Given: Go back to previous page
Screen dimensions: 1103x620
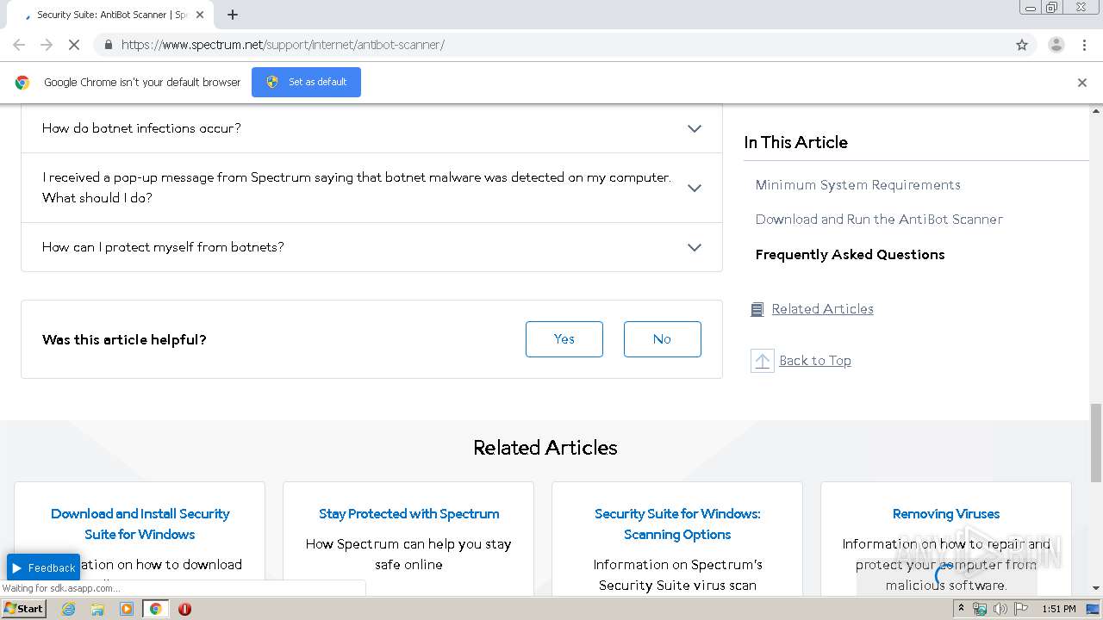Looking at the screenshot, I should [19, 45].
